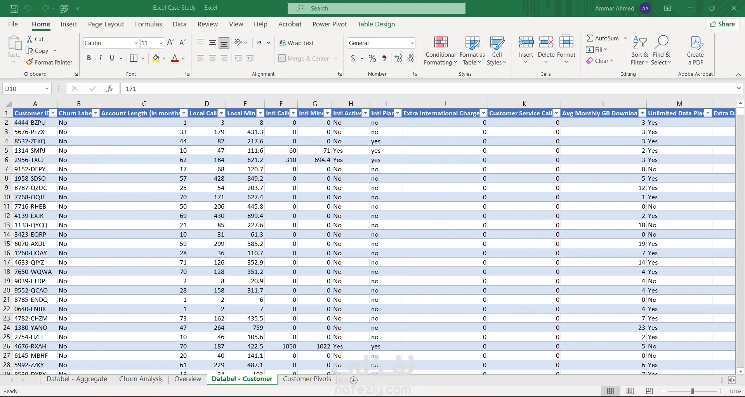Apply Comma Style number format
Screen dimensions: 745x397
pos(384,58)
